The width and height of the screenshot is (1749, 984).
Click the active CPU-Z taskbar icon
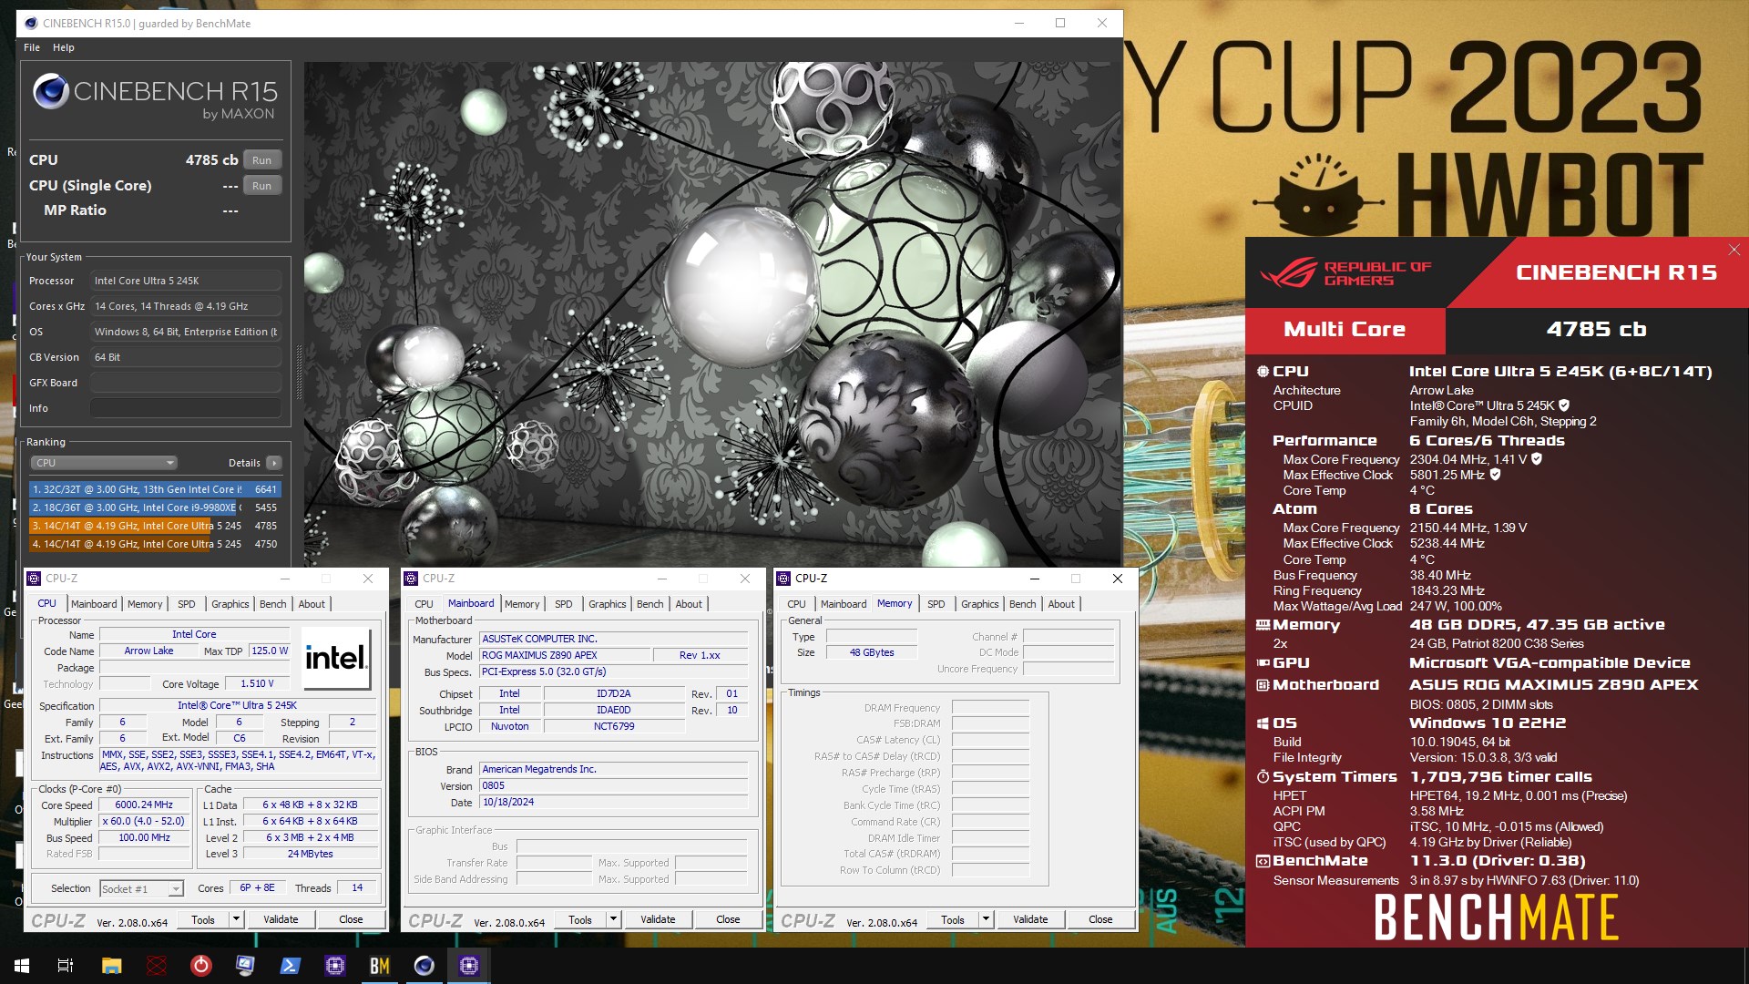[x=469, y=966]
